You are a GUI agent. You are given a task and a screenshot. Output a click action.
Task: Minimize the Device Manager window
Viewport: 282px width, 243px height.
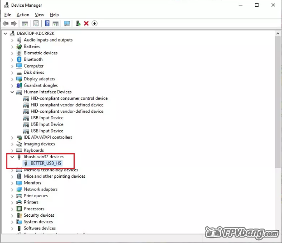[x=240, y=5]
